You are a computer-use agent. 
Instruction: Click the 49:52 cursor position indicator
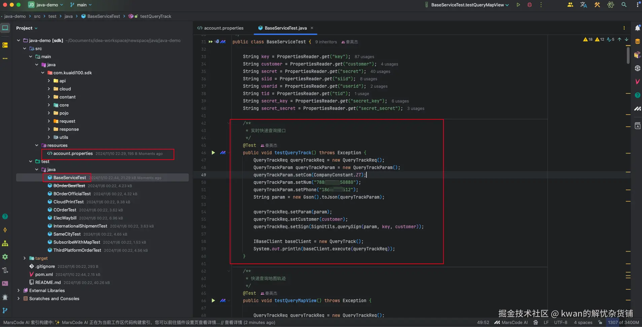coord(483,322)
